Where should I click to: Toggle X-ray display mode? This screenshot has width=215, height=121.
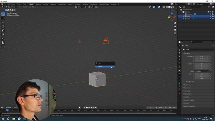pos(164,7)
